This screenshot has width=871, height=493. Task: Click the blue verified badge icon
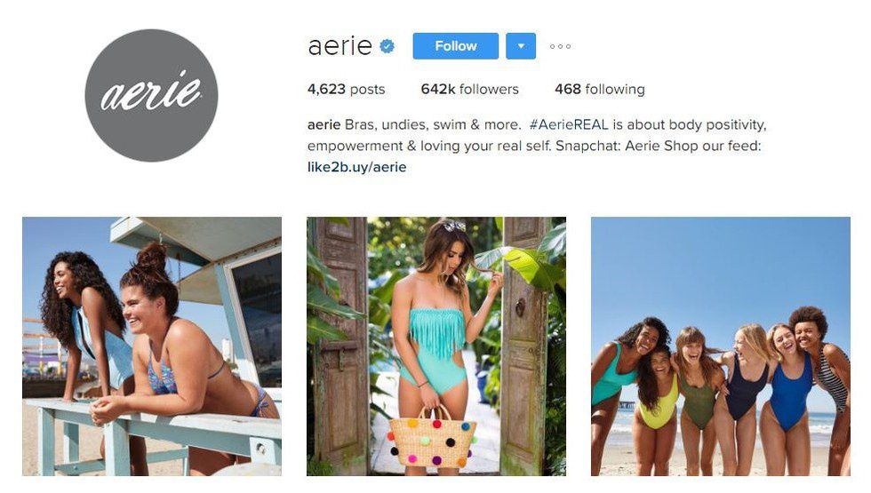[388, 46]
